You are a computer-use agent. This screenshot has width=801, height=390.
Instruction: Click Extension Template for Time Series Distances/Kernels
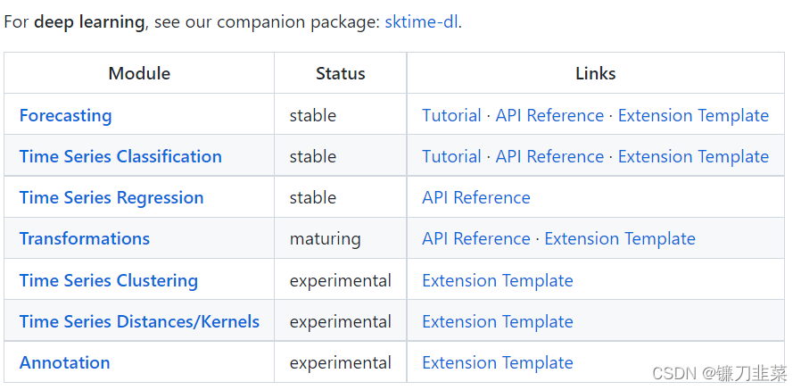[498, 321]
